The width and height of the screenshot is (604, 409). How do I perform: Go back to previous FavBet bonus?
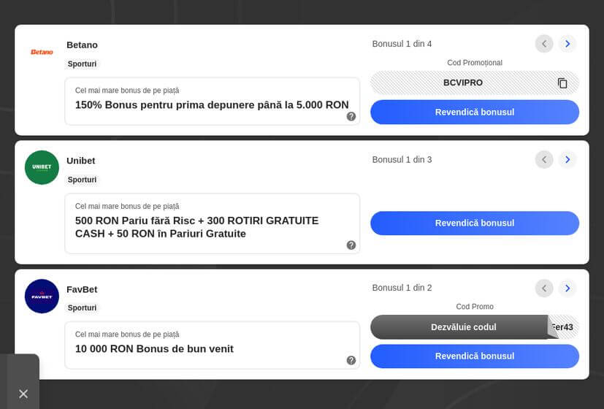(x=544, y=288)
